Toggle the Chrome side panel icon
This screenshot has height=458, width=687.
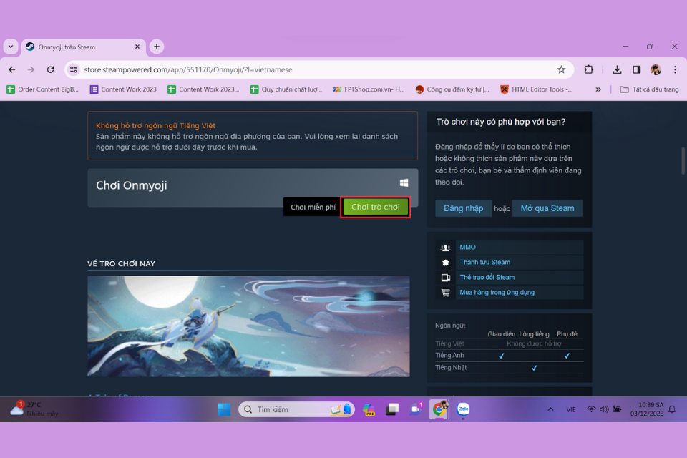(636, 69)
